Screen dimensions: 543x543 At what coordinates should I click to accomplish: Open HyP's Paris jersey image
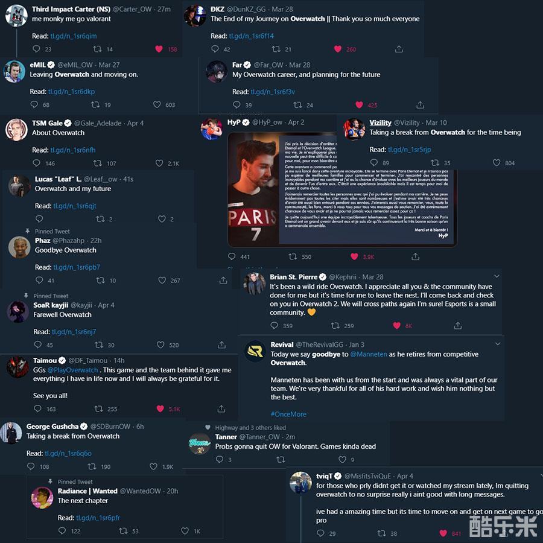click(253, 189)
